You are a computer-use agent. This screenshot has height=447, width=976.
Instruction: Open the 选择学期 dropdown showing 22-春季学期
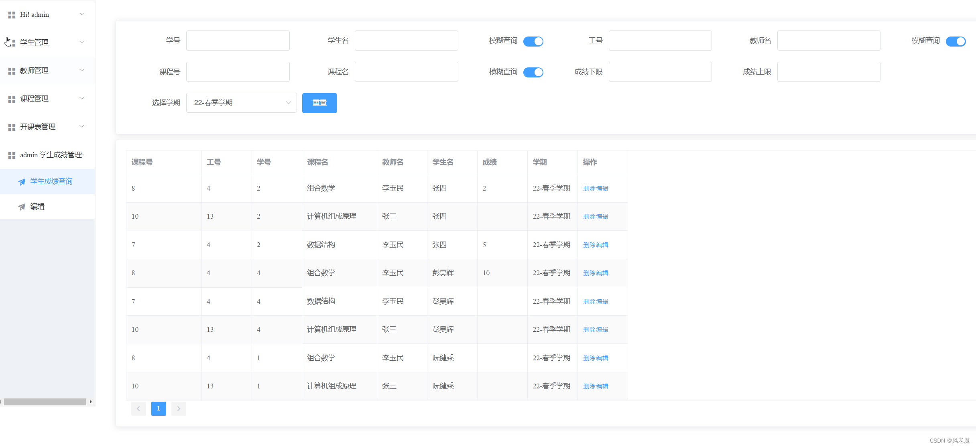(x=242, y=103)
